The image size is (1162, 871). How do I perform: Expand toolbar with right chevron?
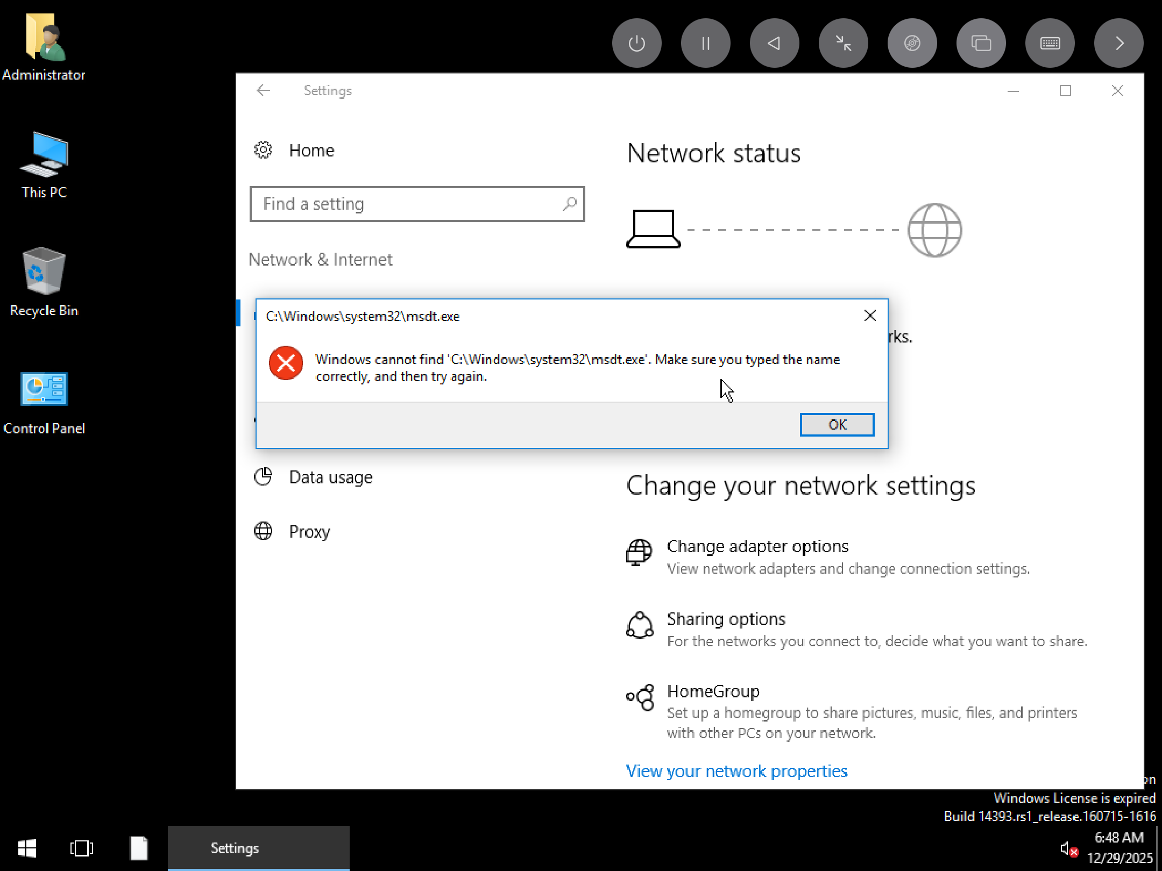pos(1118,43)
